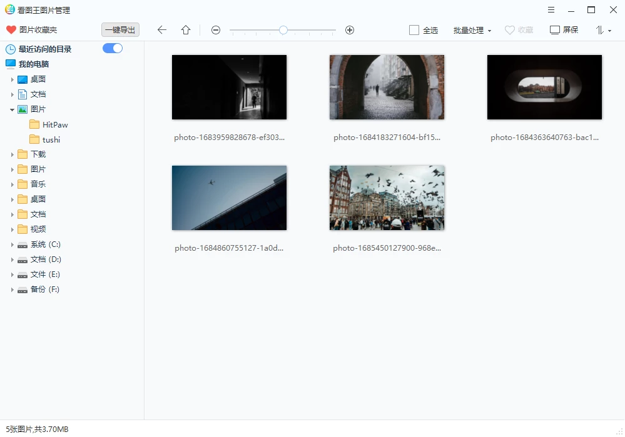
Task: Check the 全选 select-all checkbox
Action: tap(414, 30)
